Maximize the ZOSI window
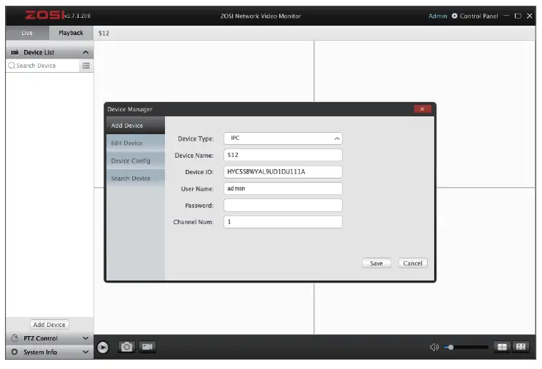The height and width of the screenshot is (369, 542). pyautogui.click(x=518, y=16)
